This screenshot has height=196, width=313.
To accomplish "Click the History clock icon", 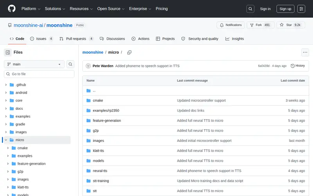I will tap(292, 66).
